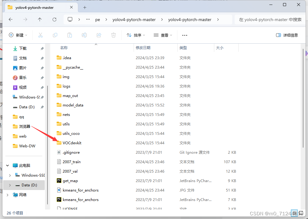Screen dimensions: 308x219
Task: Click the Paste clipboard icon
Action: tap(69, 35)
